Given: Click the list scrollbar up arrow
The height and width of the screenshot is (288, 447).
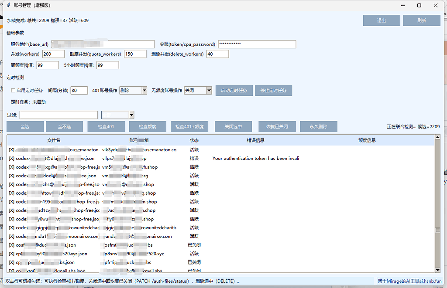Looking at the screenshot, I should [x=437, y=137].
